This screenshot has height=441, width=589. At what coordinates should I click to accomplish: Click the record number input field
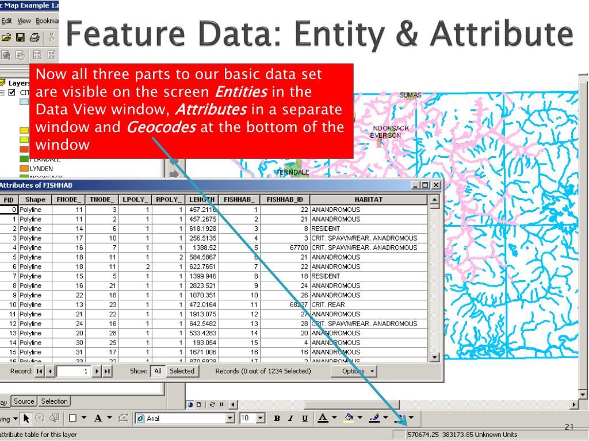click(73, 372)
